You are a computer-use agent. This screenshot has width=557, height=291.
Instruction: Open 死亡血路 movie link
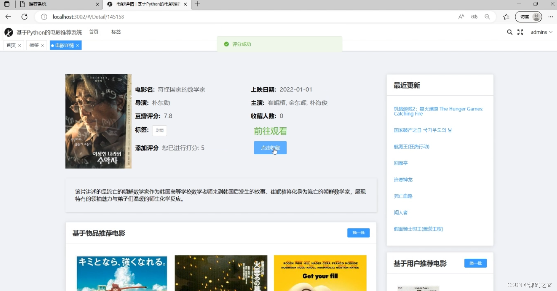click(x=403, y=196)
